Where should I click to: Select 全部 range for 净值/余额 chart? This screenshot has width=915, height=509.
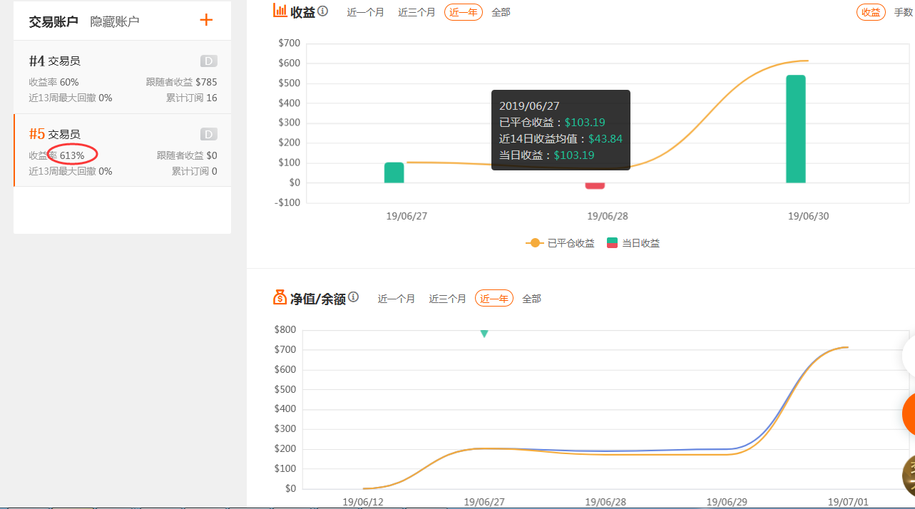pos(531,299)
